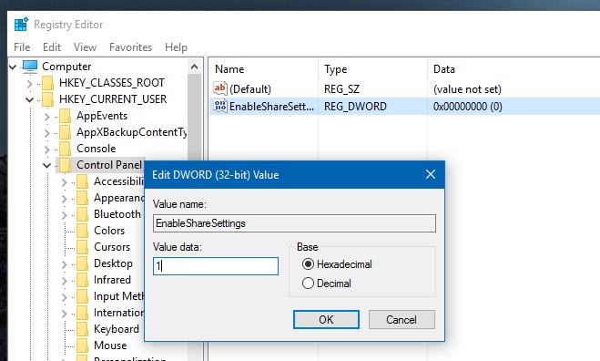Click the REG_DWORD type cell
The height and width of the screenshot is (361, 600).
[x=355, y=106]
